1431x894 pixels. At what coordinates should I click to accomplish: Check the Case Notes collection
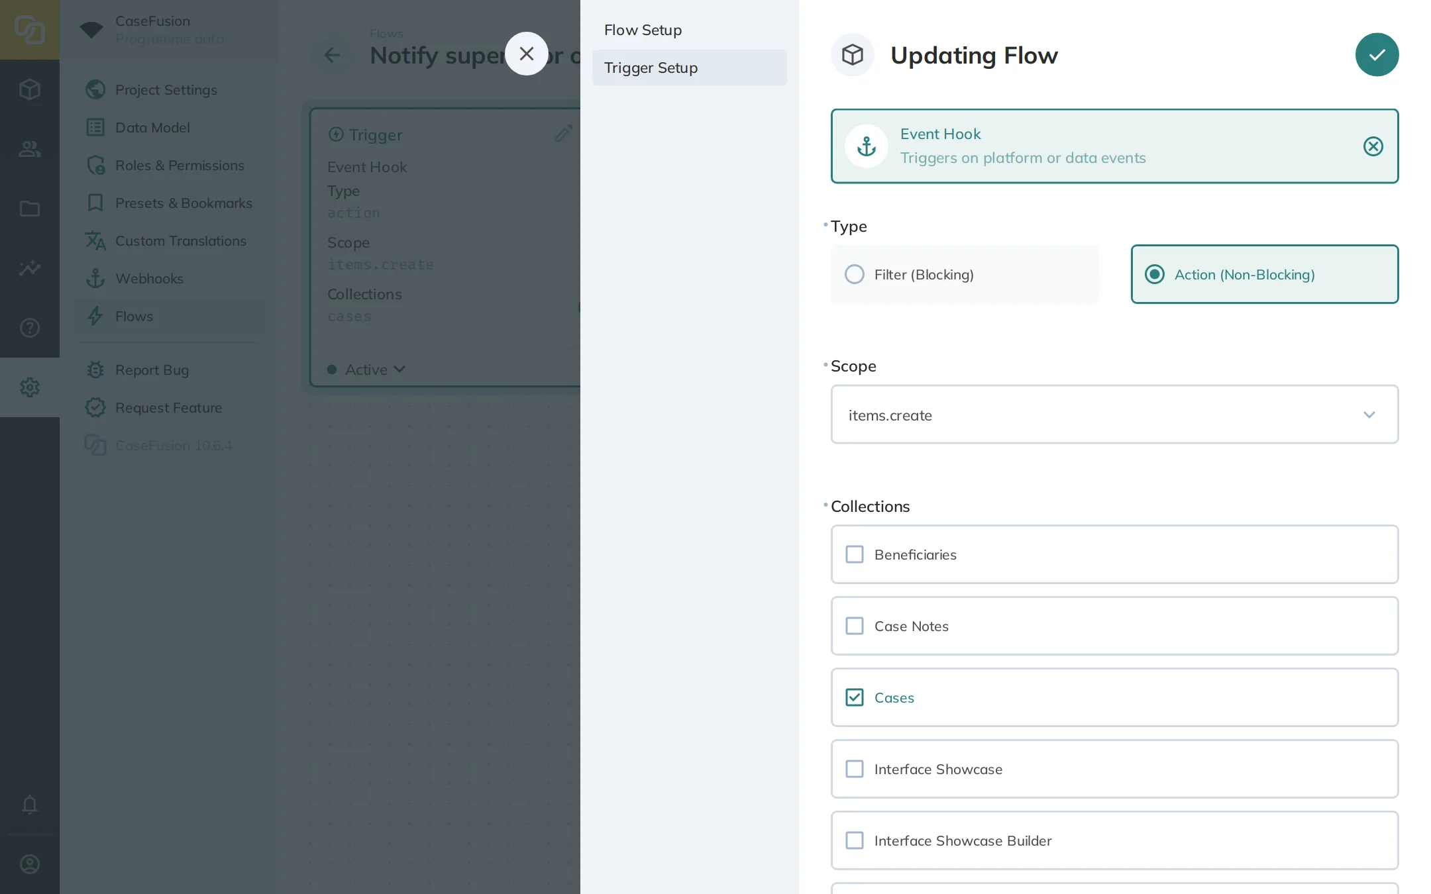(x=1114, y=626)
